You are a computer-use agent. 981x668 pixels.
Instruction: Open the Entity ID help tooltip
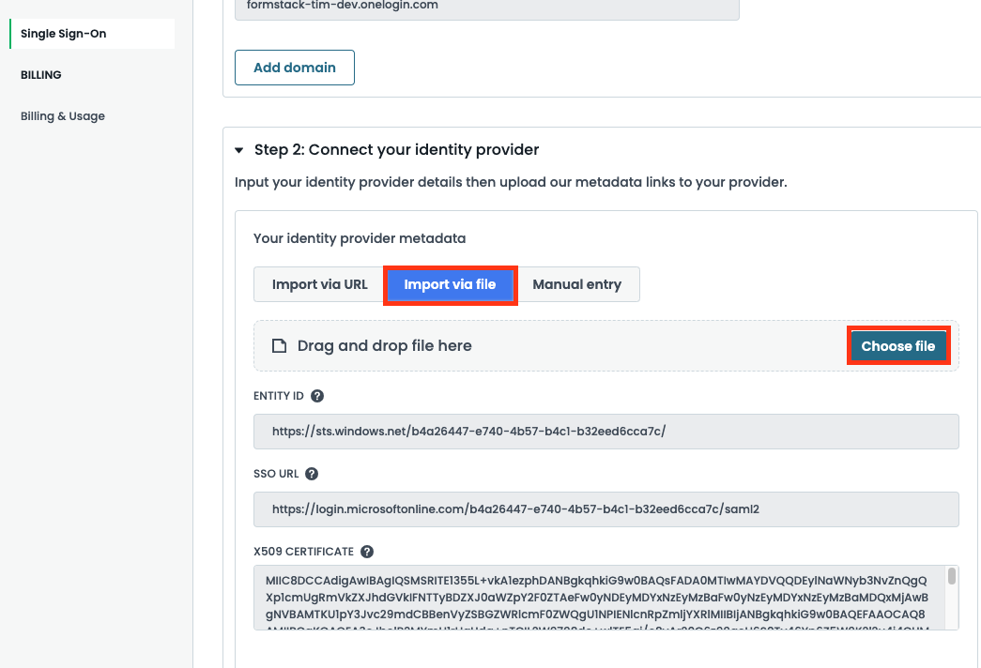click(x=317, y=396)
